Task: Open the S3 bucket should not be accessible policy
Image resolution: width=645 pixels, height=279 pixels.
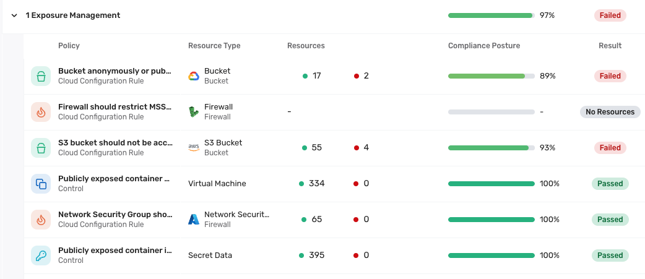Action: 115,142
